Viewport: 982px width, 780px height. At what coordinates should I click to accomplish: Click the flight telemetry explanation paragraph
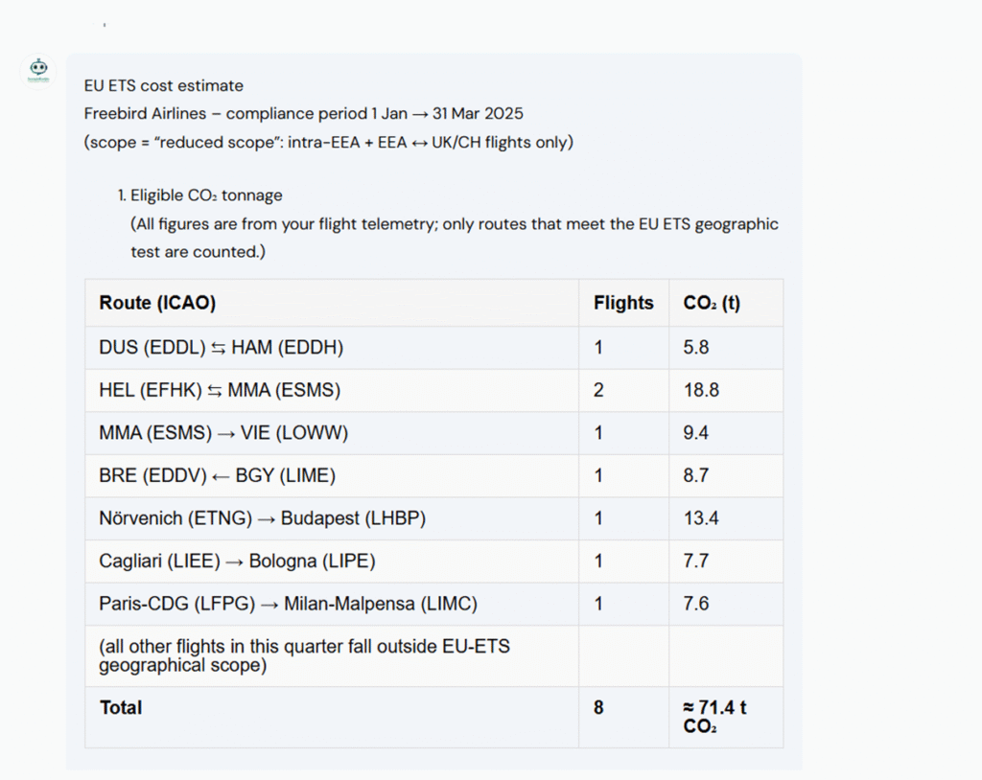pos(454,238)
